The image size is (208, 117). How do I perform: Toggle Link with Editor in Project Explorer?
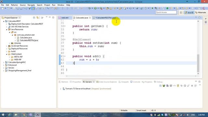click(x=38, y=18)
